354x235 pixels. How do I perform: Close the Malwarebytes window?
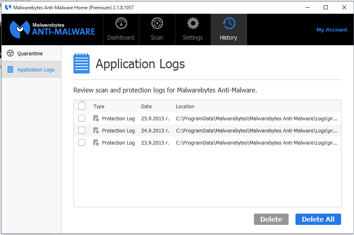point(344,7)
